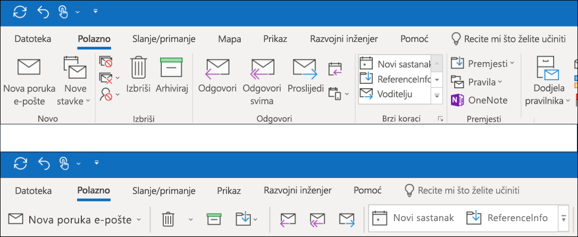Click large Odgovori svima button
Viewport: 578px width, 237px height.
click(x=262, y=82)
